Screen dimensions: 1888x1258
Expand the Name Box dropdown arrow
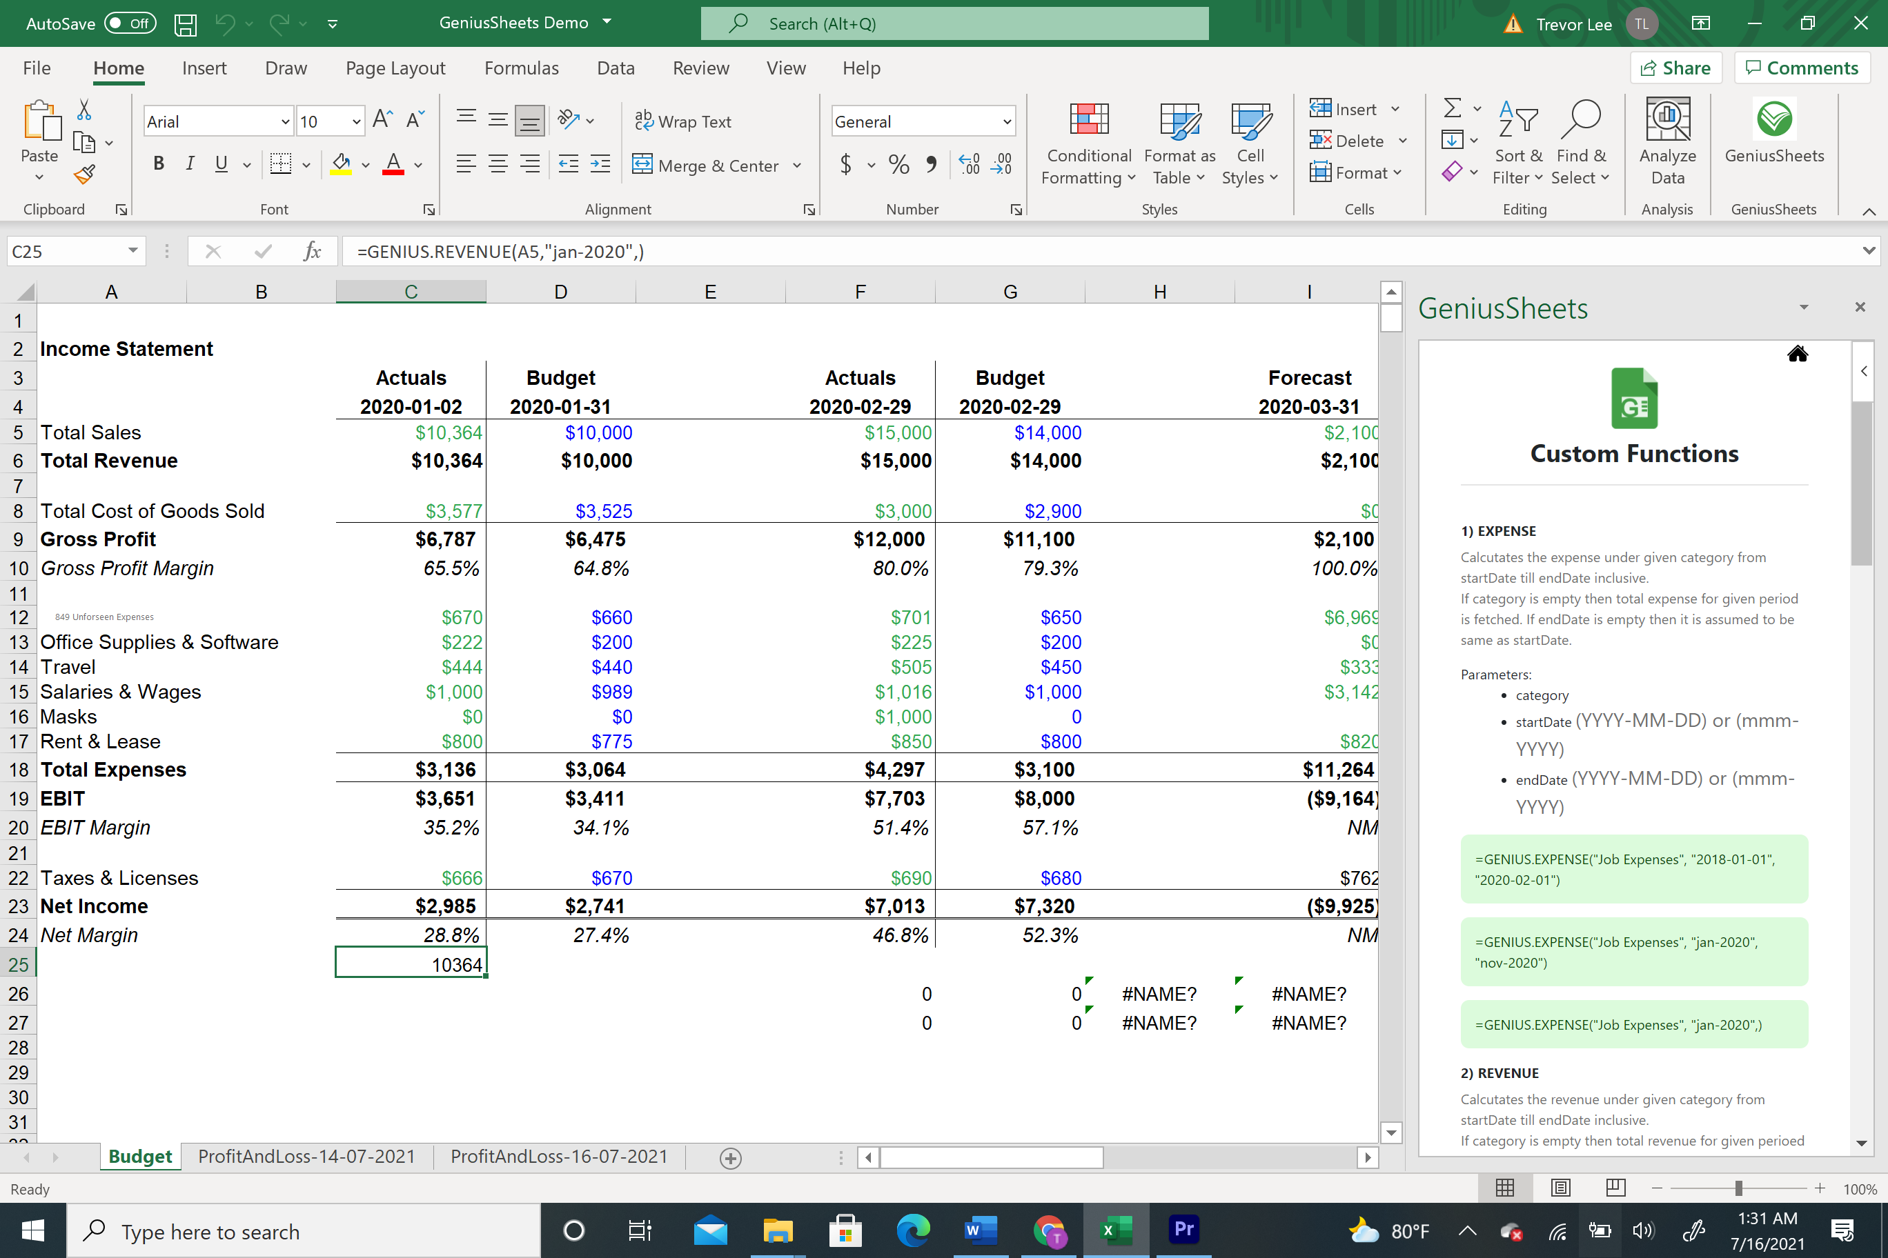click(x=133, y=251)
